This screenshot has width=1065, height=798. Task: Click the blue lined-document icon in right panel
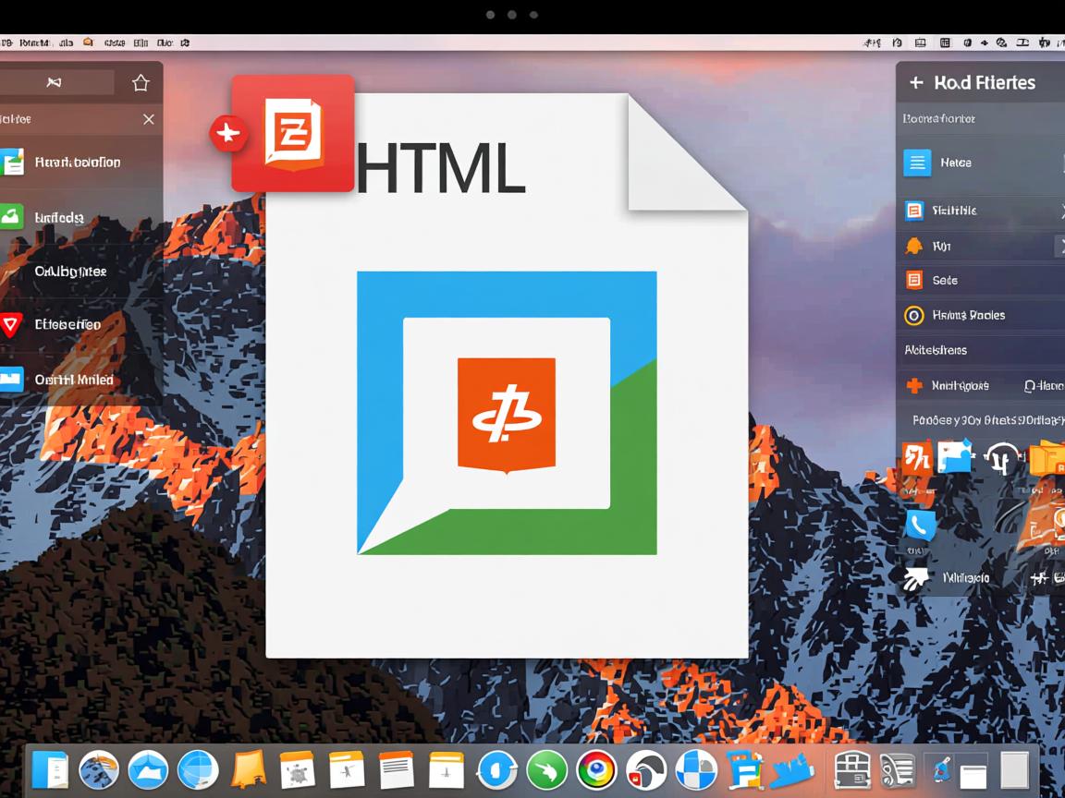coord(916,163)
